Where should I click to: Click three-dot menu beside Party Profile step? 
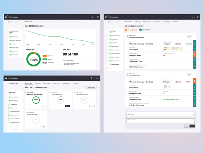click(x=22, y=104)
